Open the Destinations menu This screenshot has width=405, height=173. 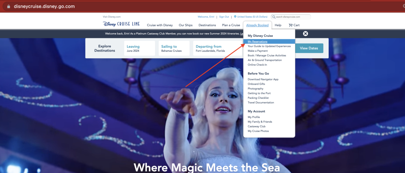(207, 25)
